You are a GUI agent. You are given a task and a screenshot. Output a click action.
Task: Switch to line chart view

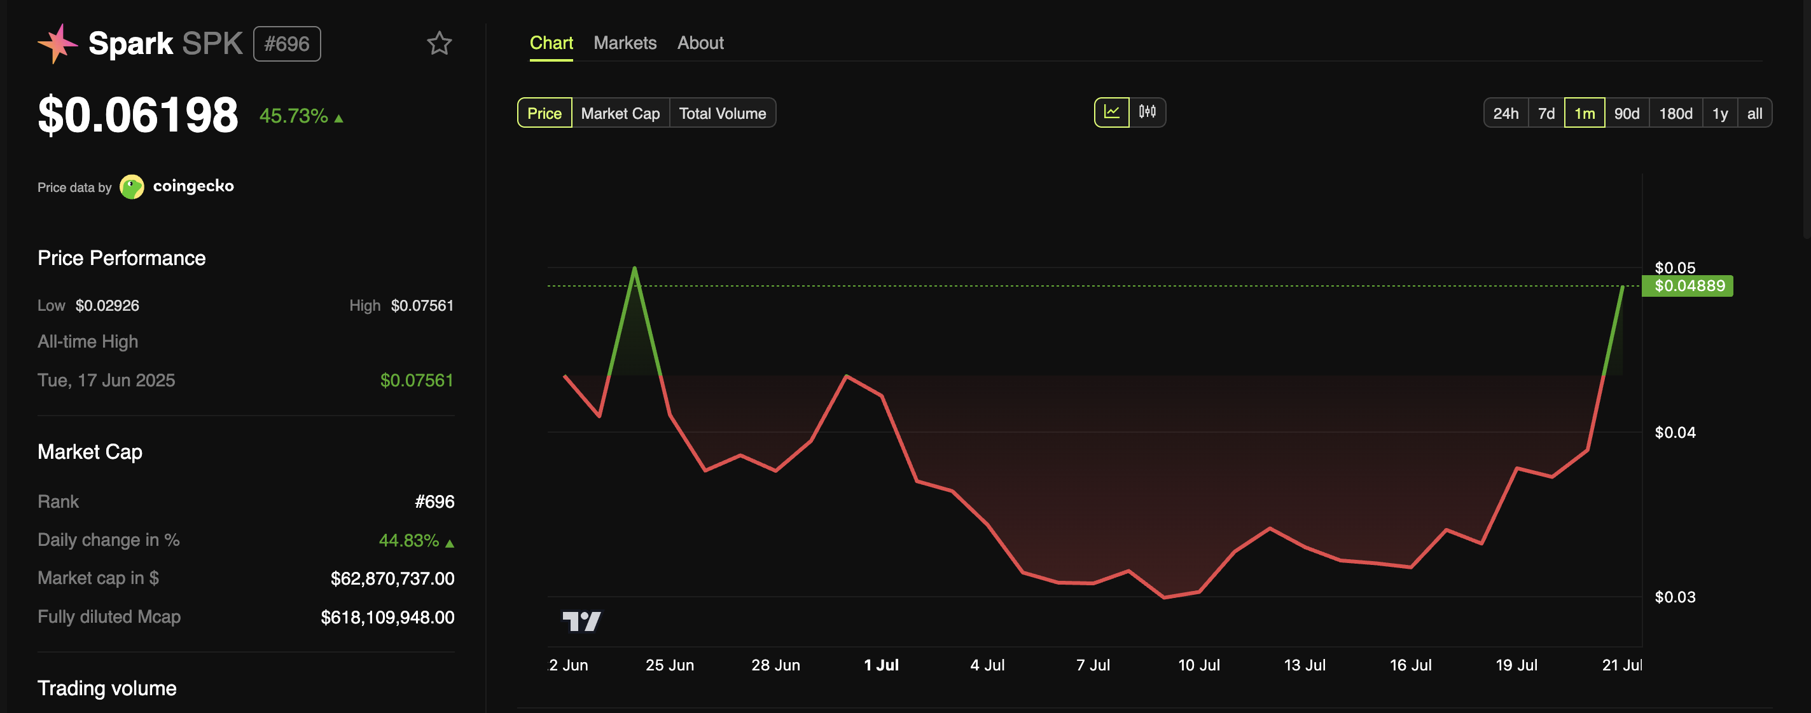pos(1111,112)
